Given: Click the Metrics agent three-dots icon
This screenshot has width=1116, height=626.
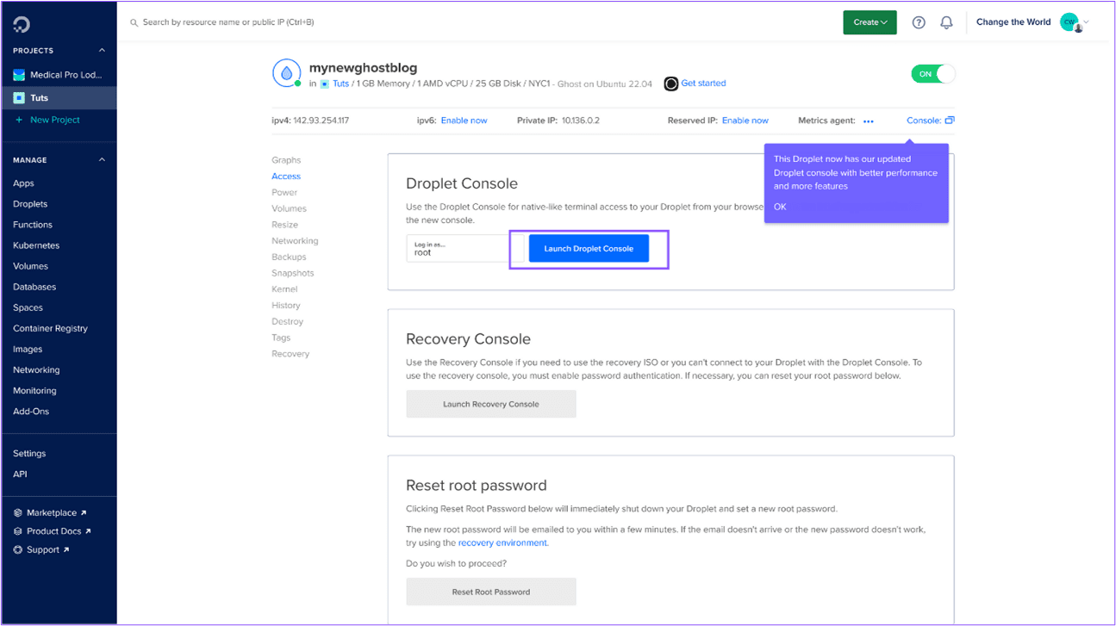Looking at the screenshot, I should (x=869, y=121).
